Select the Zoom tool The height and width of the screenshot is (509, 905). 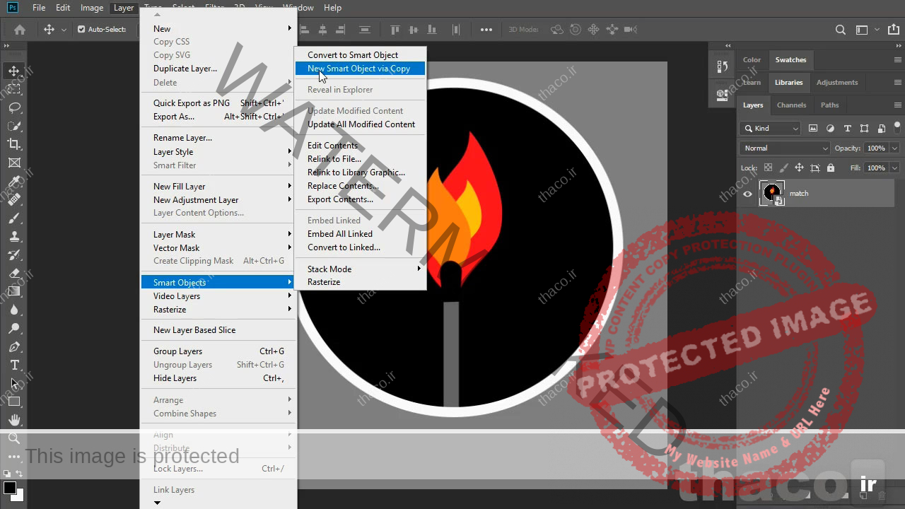click(14, 438)
